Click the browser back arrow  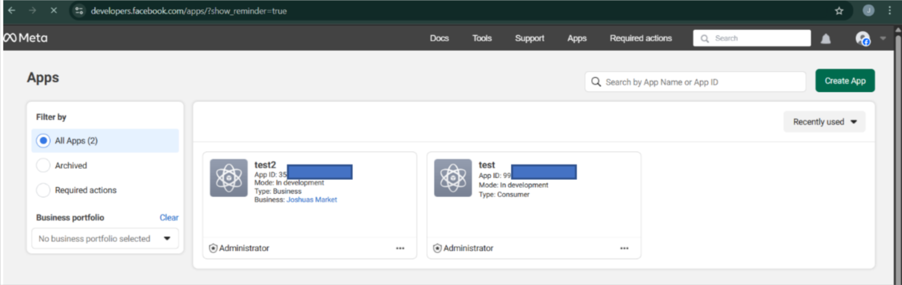click(x=12, y=11)
